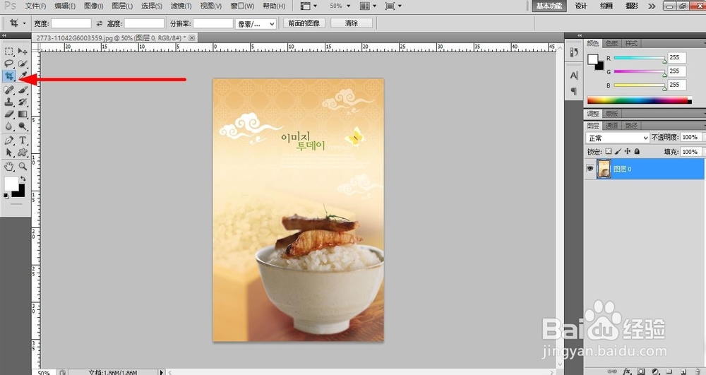Screen dimensions: 706x375
Task: Select the Move tool
Action: tap(23, 52)
